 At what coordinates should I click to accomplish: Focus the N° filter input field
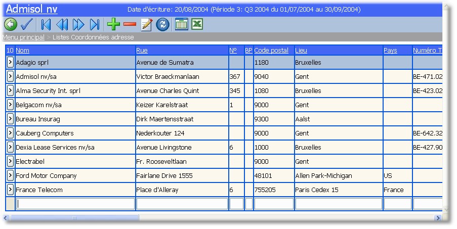237,204
